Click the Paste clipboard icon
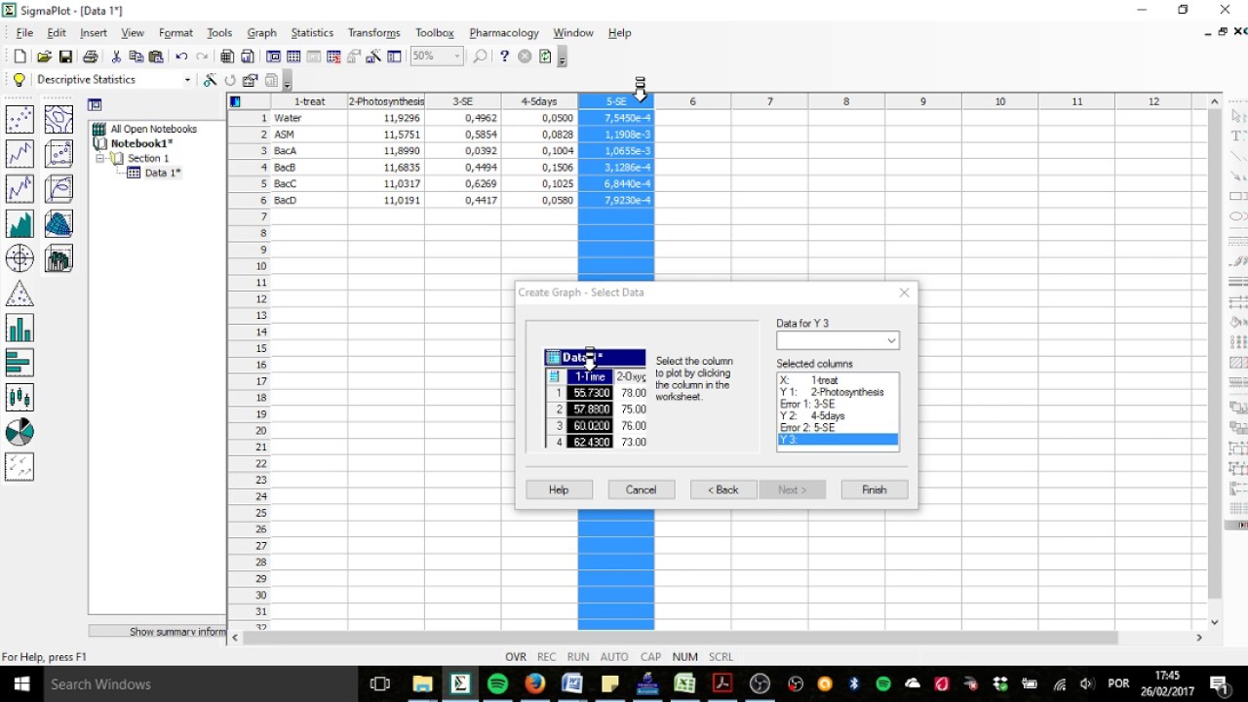The width and height of the screenshot is (1248, 702). [x=156, y=57]
